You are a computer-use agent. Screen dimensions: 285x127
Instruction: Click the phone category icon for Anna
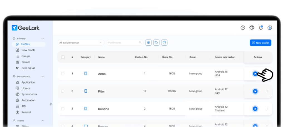(86, 73)
